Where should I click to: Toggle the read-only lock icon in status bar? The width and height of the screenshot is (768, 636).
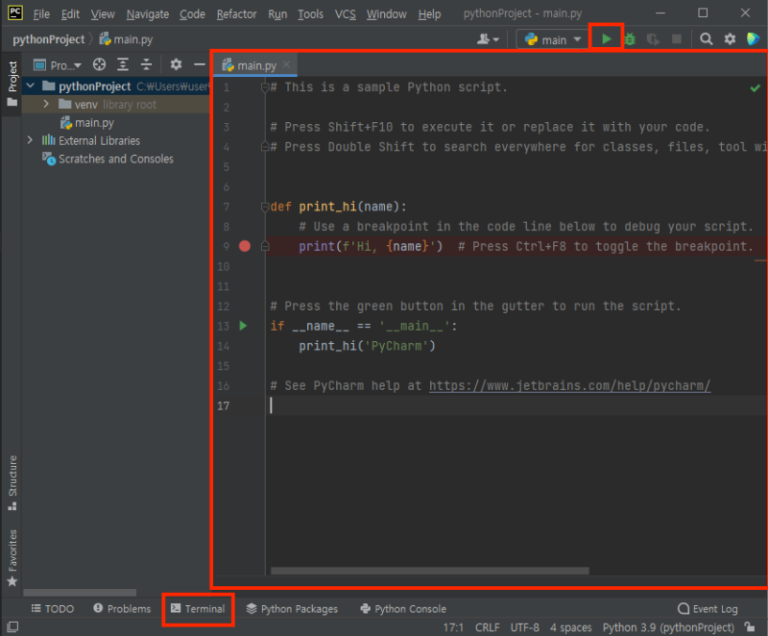752,627
